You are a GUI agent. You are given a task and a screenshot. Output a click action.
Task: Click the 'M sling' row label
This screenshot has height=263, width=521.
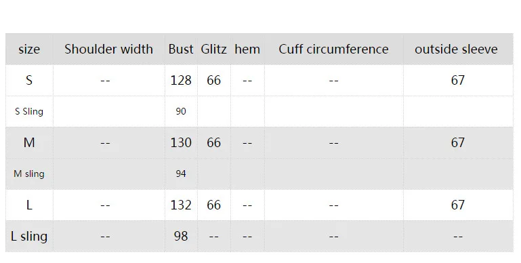29,174
